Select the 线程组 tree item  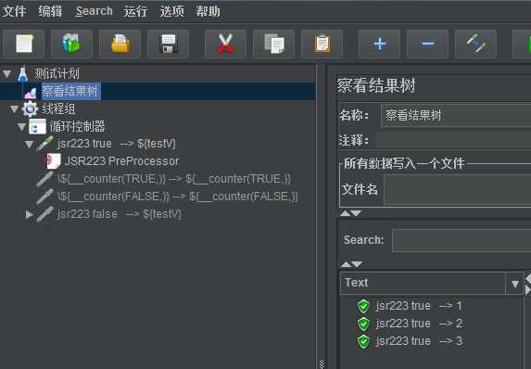(58, 109)
